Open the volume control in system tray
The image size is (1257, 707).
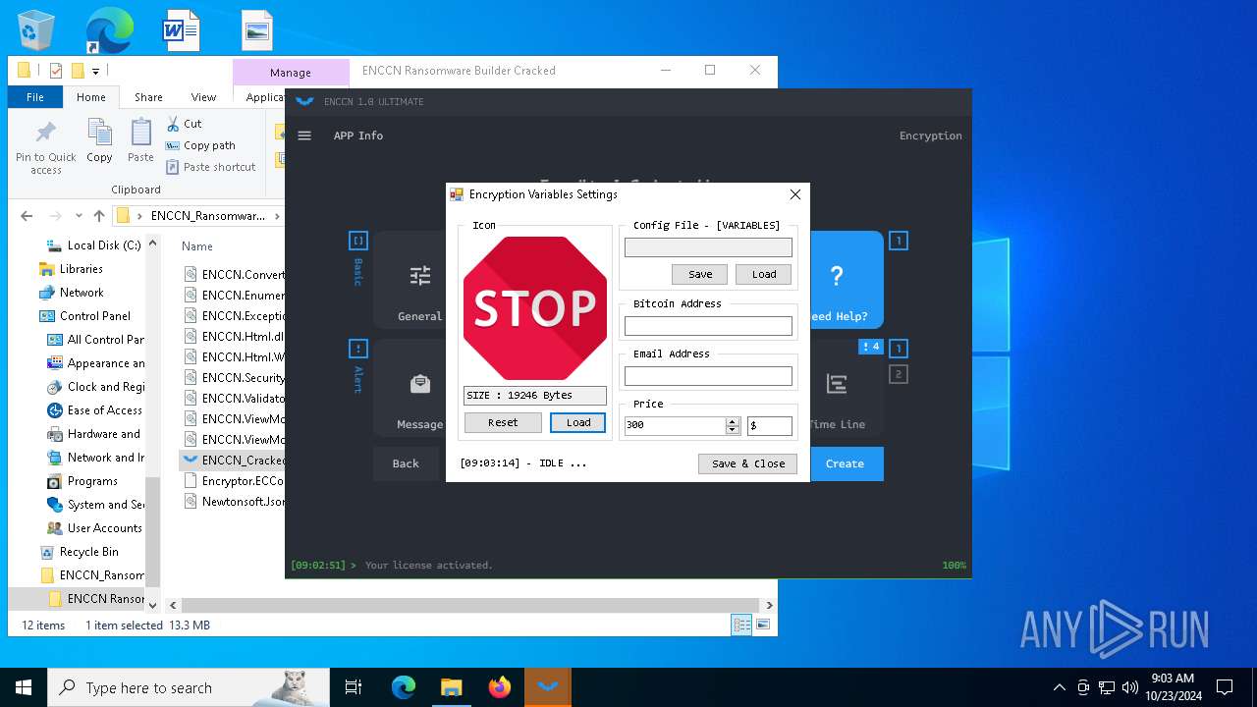coord(1130,687)
